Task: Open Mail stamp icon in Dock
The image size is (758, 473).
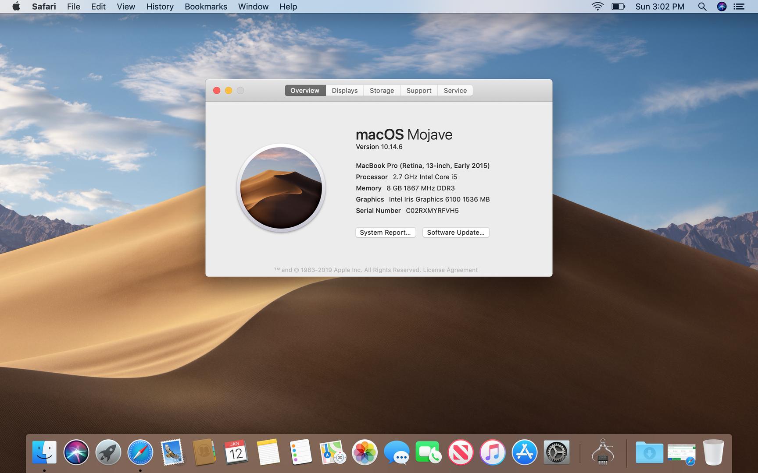Action: pyautogui.click(x=172, y=452)
